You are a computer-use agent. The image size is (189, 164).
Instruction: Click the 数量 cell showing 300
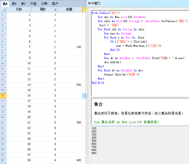point(70,122)
